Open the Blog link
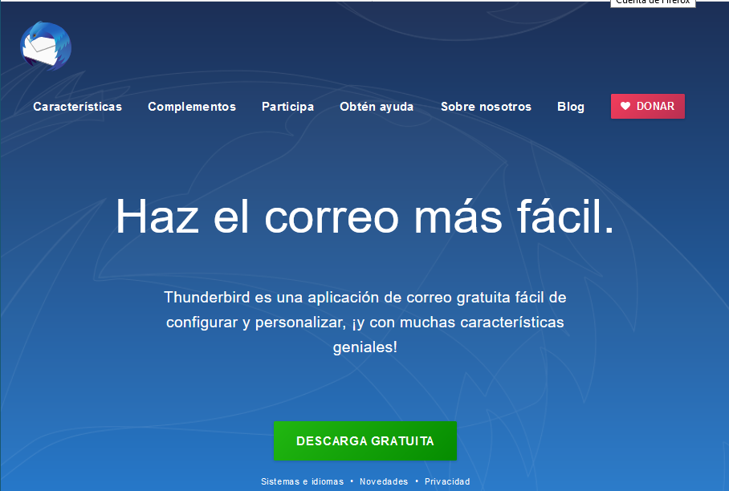 (571, 107)
